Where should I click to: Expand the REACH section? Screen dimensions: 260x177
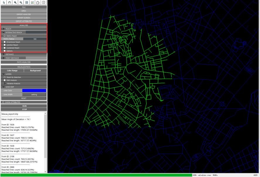(24, 29)
